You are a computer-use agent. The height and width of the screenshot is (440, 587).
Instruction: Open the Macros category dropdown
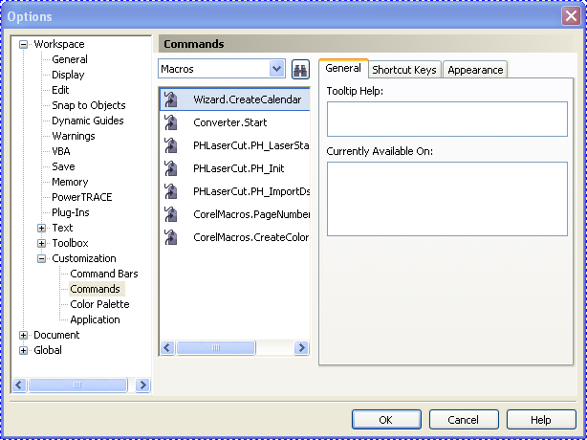(x=277, y=69)
